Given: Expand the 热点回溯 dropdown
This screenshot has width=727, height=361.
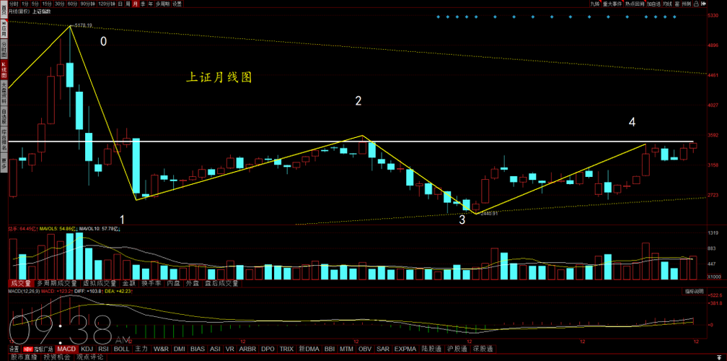Looking at the screenshot, I should 635,4.
